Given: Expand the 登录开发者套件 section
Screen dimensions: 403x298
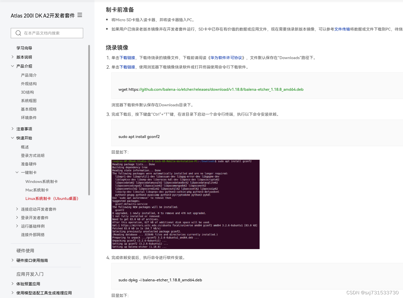Looking at the screenshot, I should [x=17, y=217].
